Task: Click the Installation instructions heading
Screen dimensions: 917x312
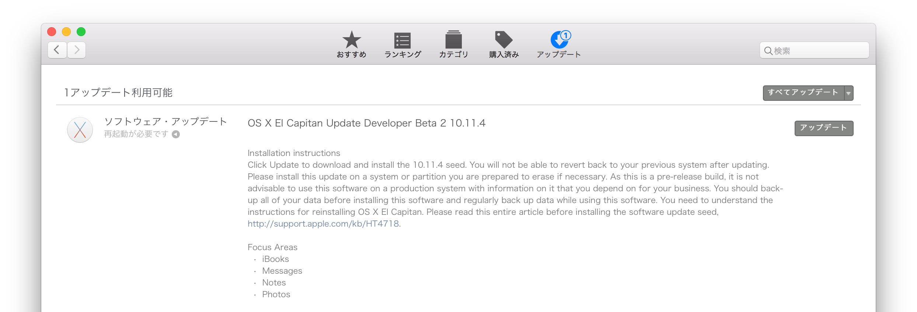Action: pos(294,153)
